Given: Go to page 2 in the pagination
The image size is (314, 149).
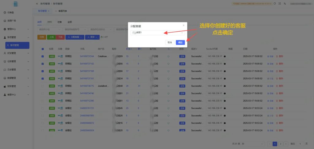Looking at the screenshot, I should pos(281,144).
